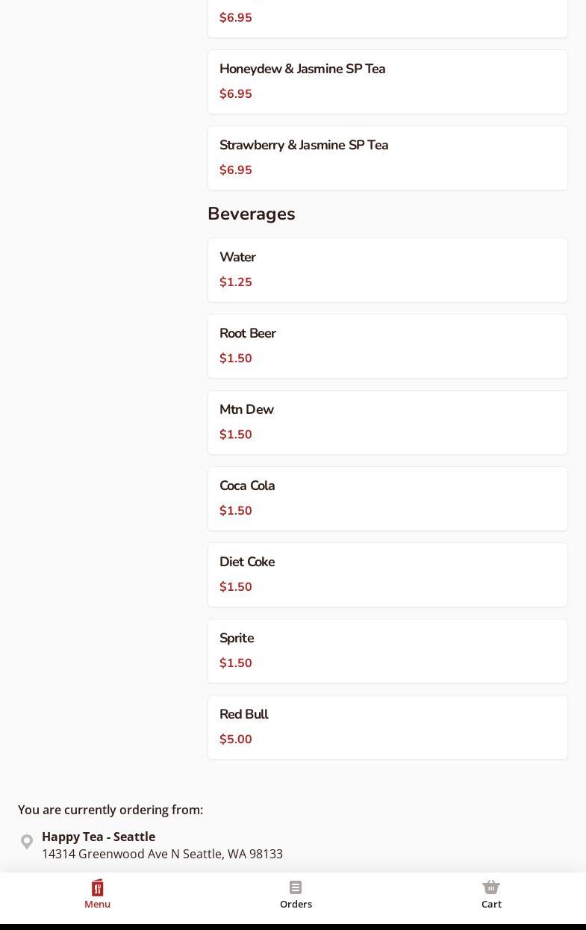Click the Greenwood Ave address text
Image resolution: width=586 pixels, height=930 pixels.
(162, 854)
